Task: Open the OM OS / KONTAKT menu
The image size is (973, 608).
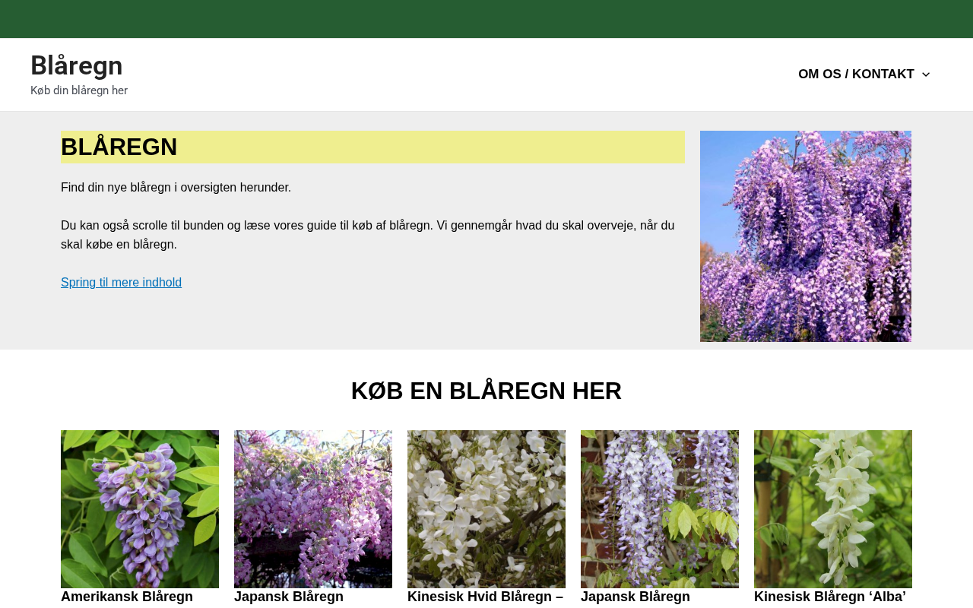Action: (x=856, y=74)
